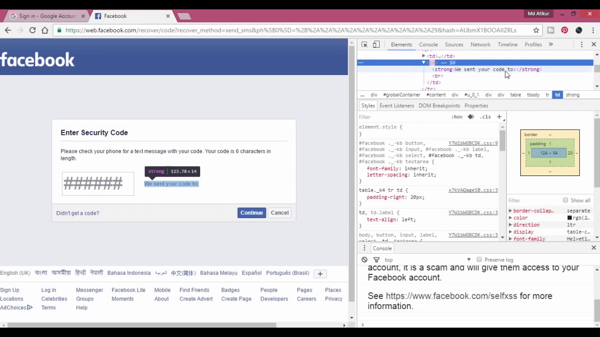This screenshot has height=337, width=600.
Task: Toggle the :hov element state pane
Action: tap(457, 117)
